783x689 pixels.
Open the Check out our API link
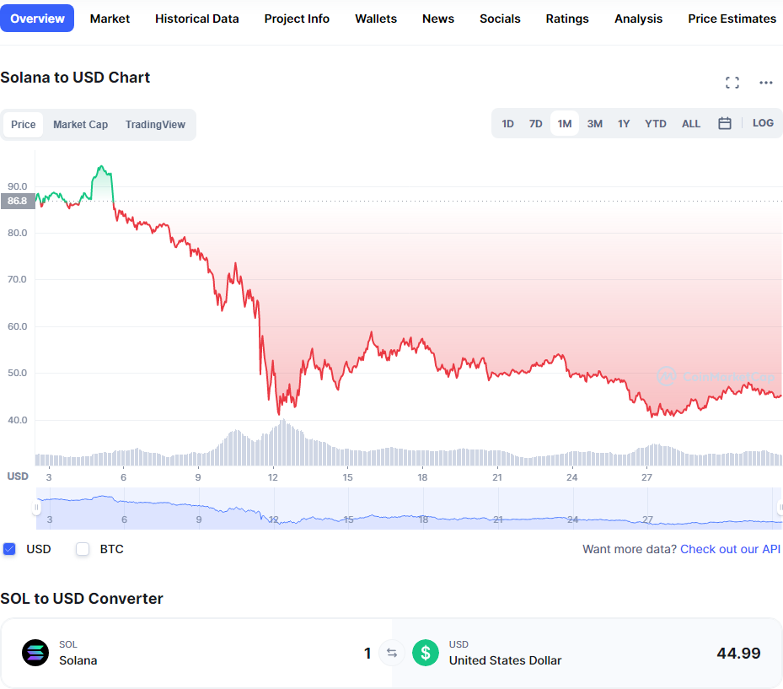click(x=730, y=549)
